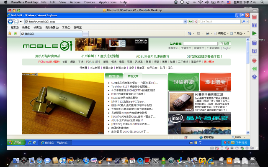
Task: Click the Finder icon in Dock
Action: [x=16, y=160]
